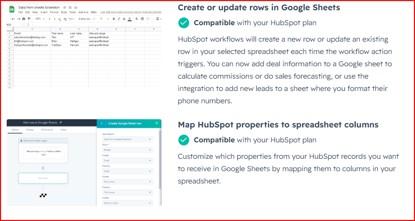Click the increase decimal places icon
This screenshot has width=415, height=221.
coord(65,19)
